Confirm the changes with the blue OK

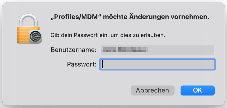[197, 90]
